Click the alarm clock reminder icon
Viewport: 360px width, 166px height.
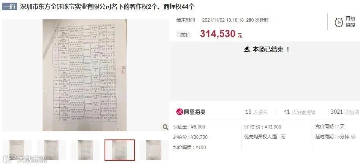click(x=339, y=22)
